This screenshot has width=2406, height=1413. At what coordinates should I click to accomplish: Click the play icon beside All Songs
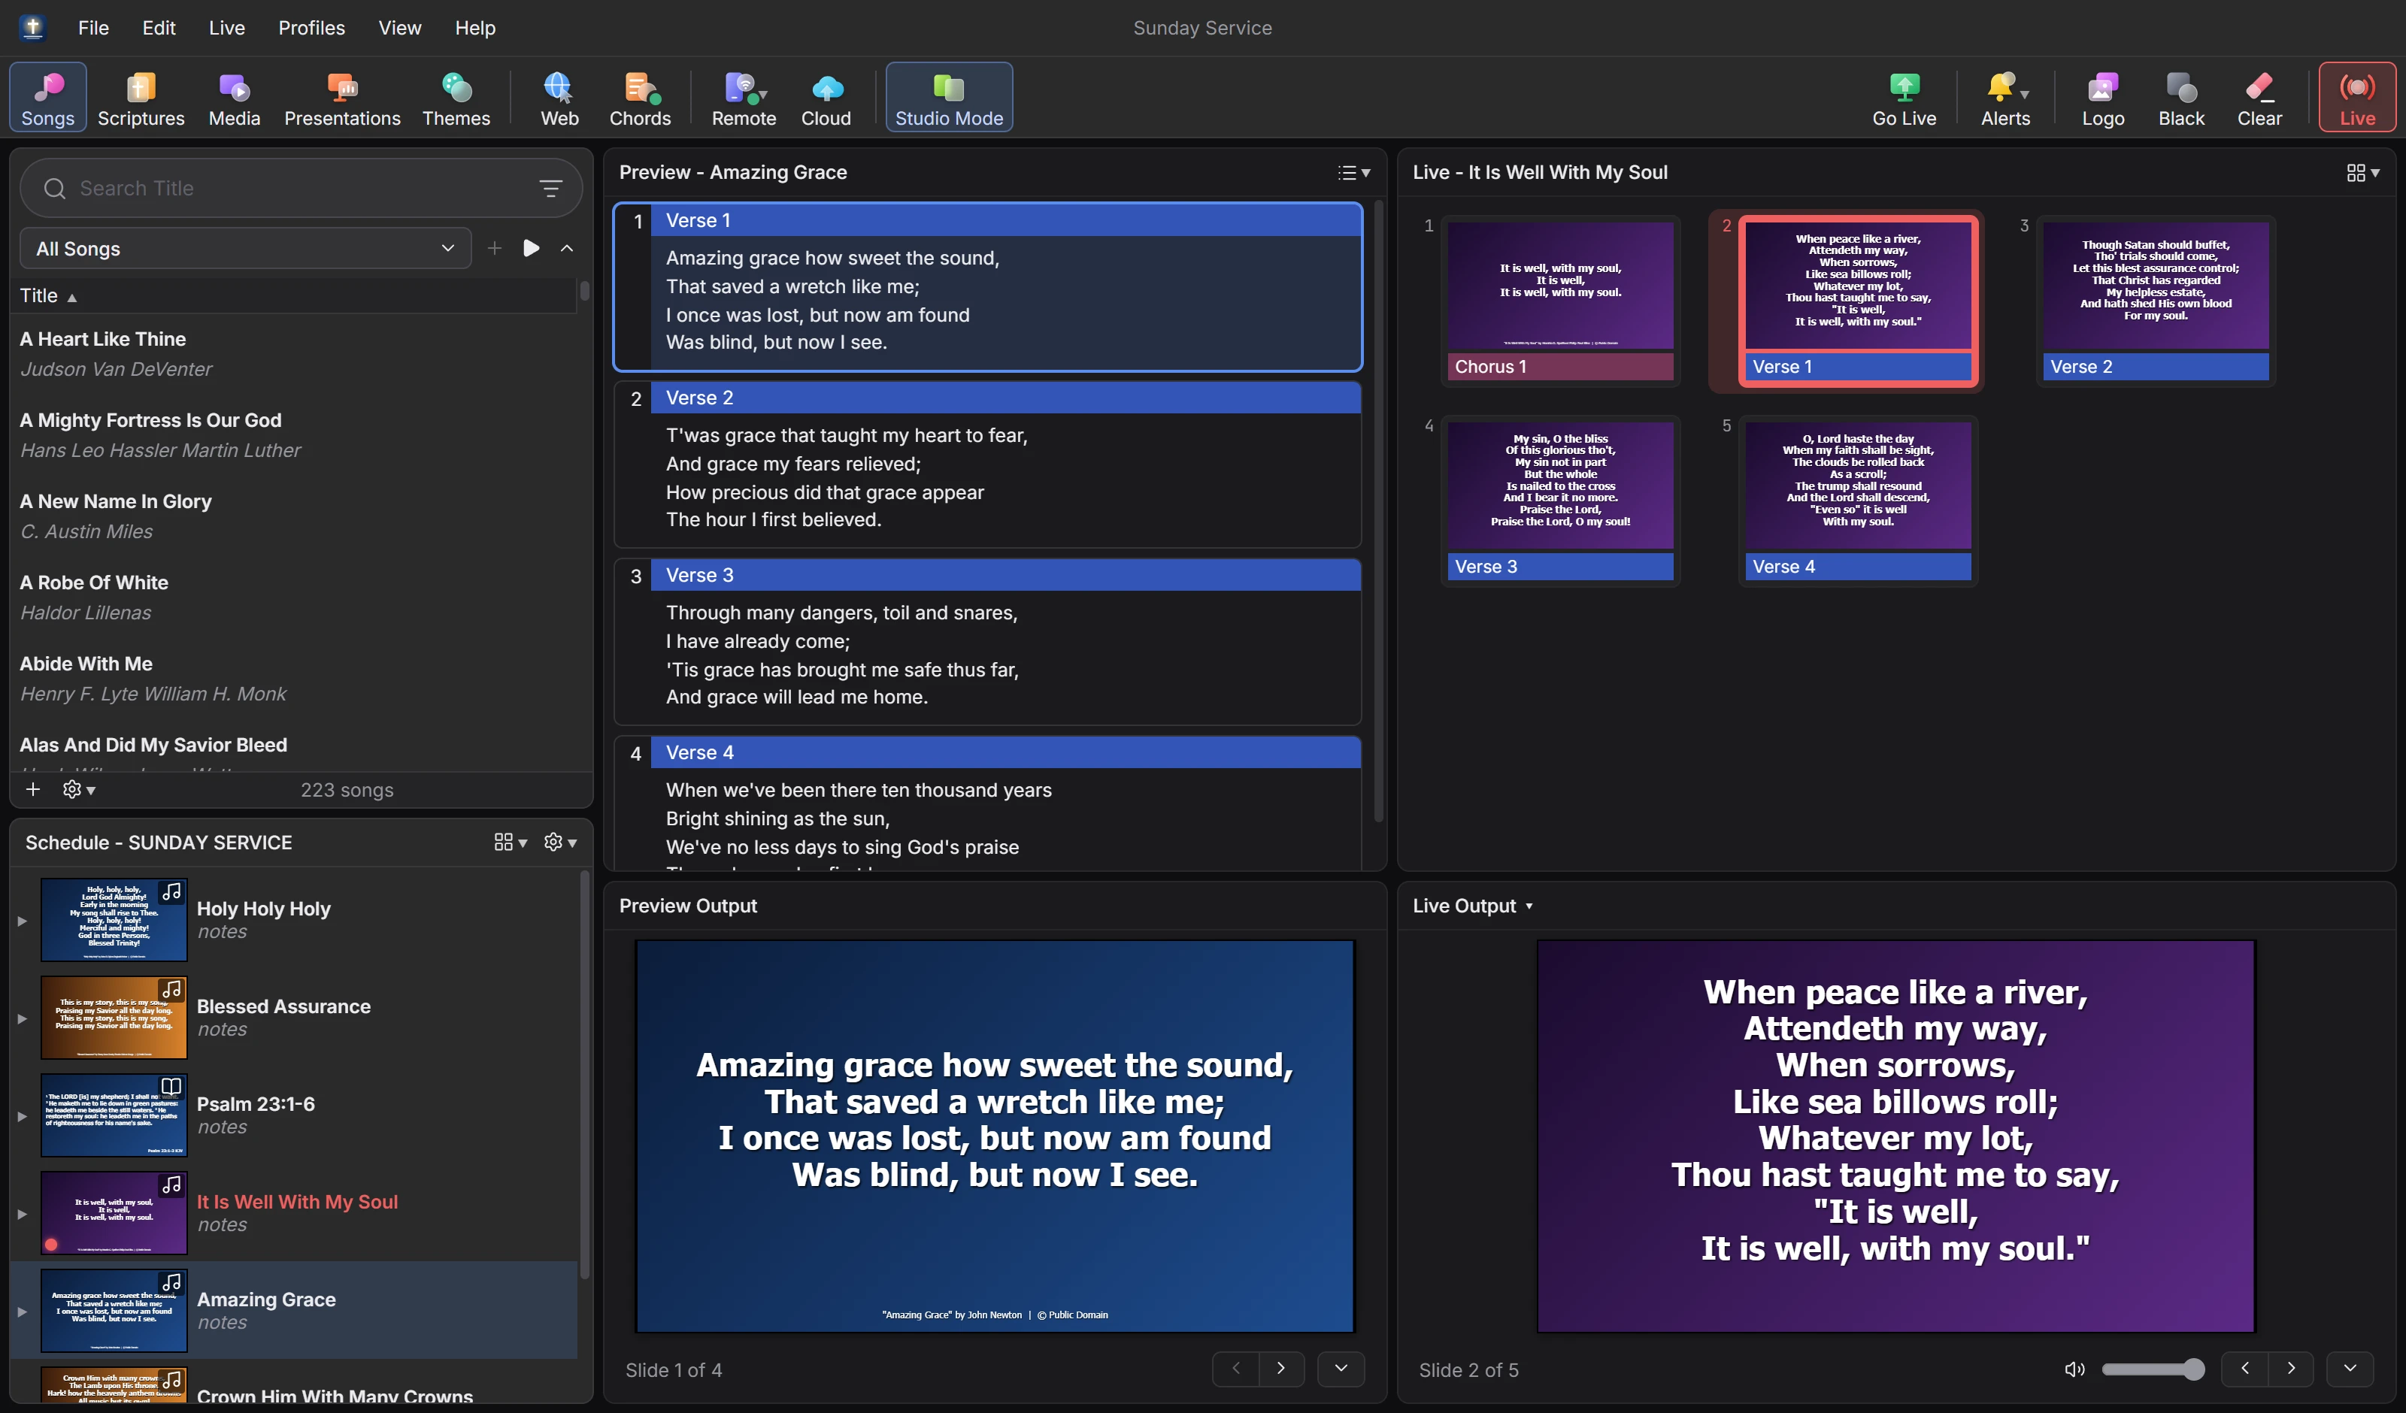click(x=531, y=248)
